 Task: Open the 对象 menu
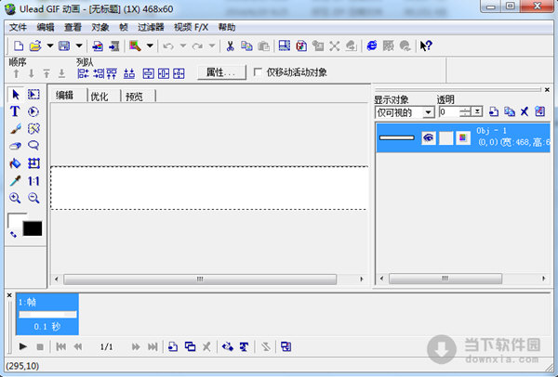(x=100, y=27)
